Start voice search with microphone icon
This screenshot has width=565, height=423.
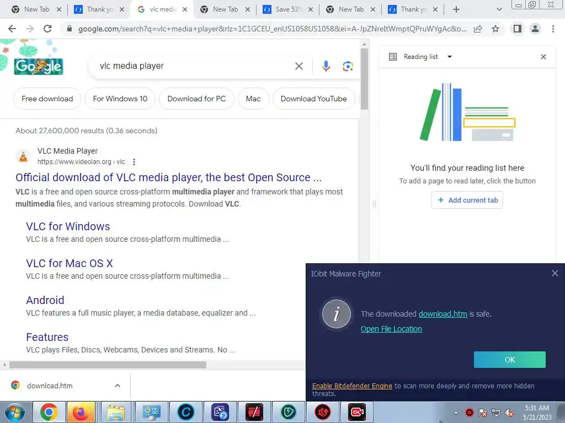point(326,66)
